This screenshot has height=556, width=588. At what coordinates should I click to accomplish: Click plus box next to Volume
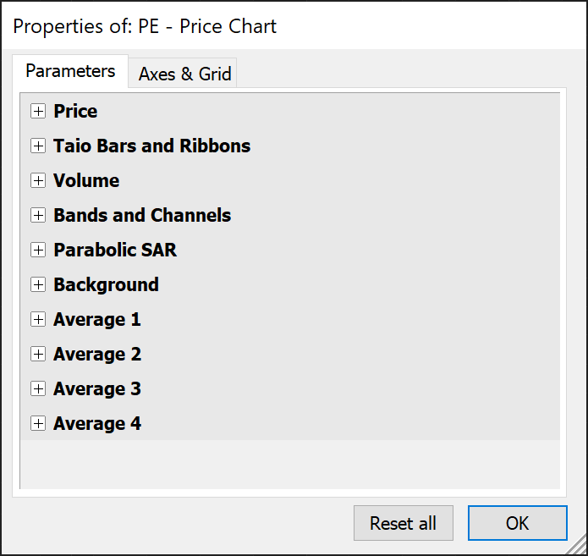point(38,180)
